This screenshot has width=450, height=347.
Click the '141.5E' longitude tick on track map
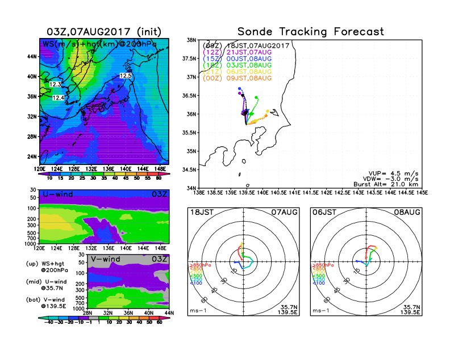click(x=310, y=193)
